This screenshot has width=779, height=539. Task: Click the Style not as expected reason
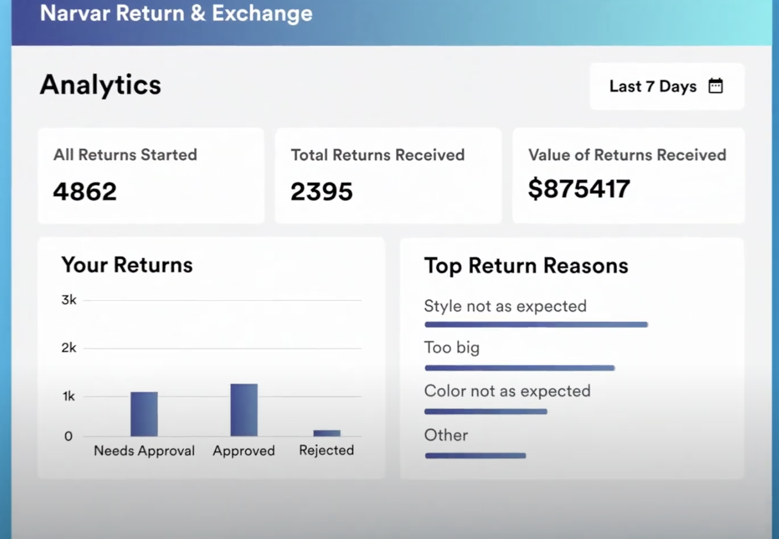click(505, 306)
